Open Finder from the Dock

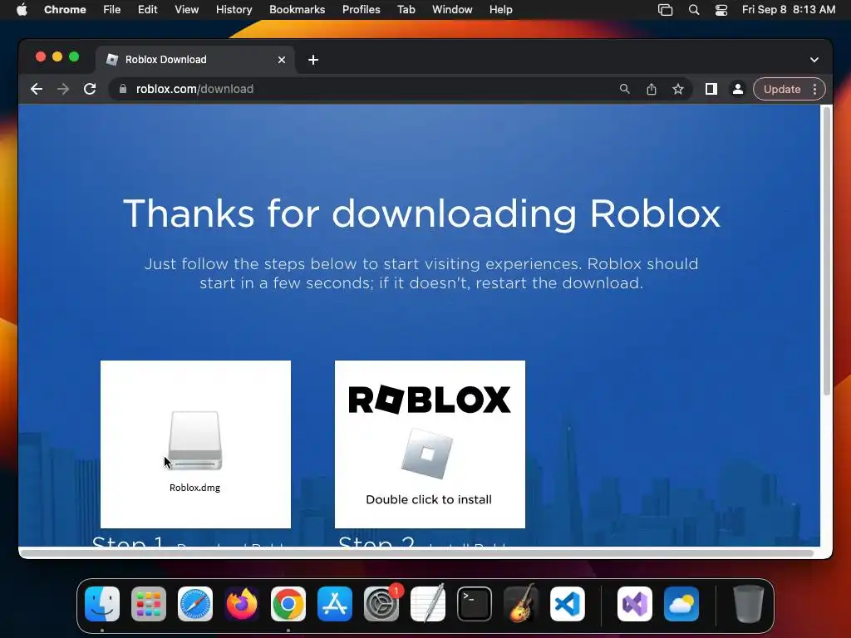click(x=102, y=604)
